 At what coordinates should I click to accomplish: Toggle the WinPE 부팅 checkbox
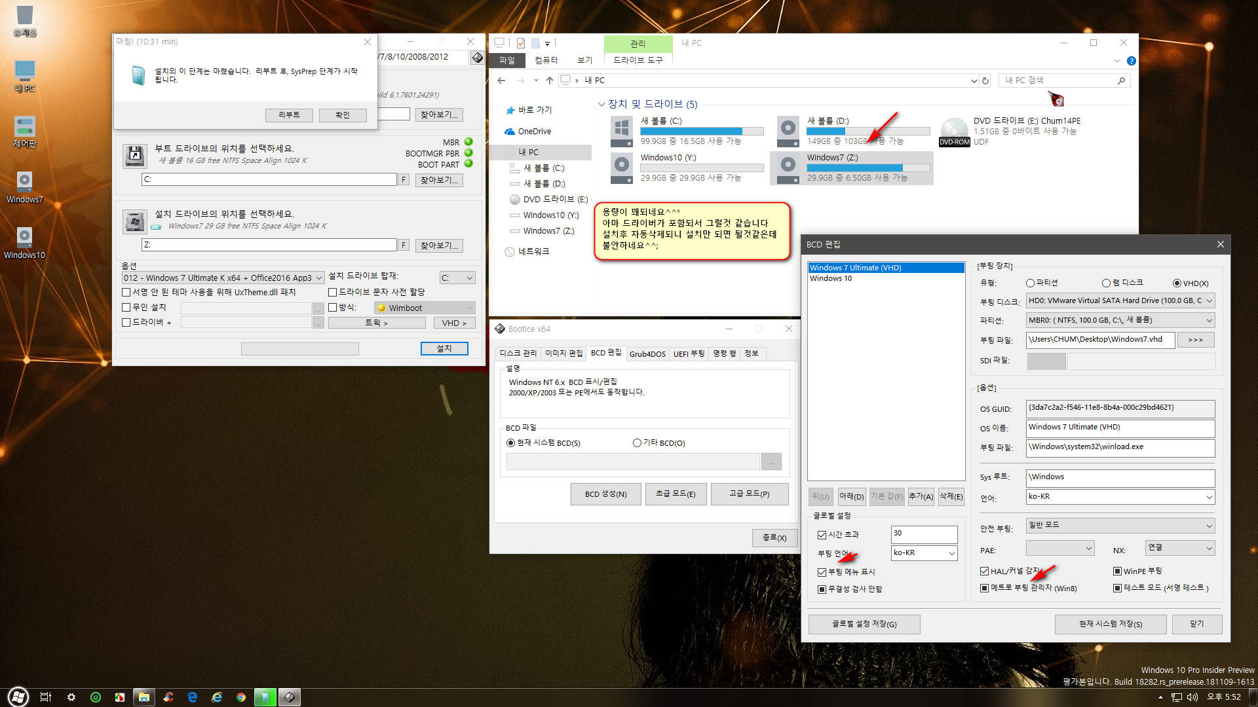1117,571
